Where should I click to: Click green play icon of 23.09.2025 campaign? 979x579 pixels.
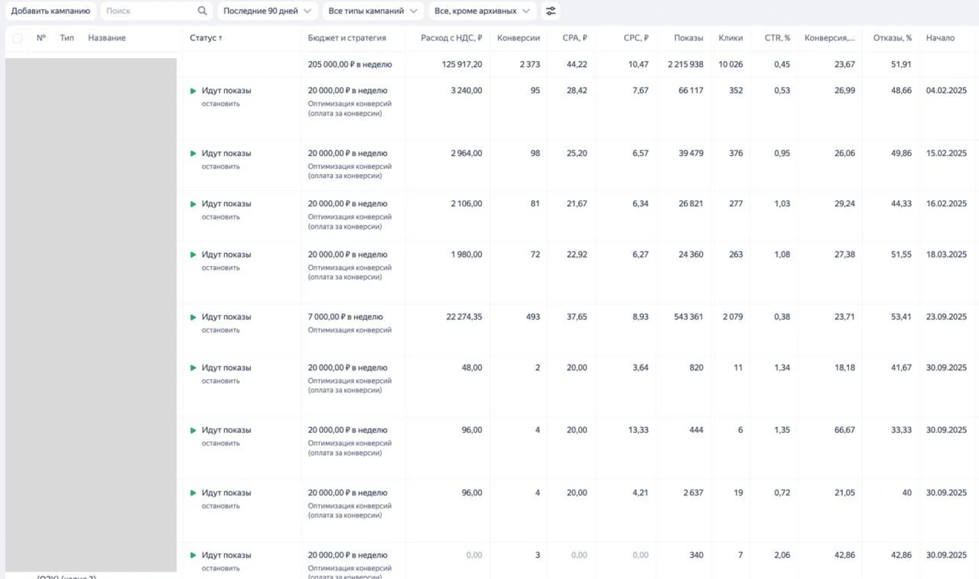pyautogui.click(x=193, y=317)
